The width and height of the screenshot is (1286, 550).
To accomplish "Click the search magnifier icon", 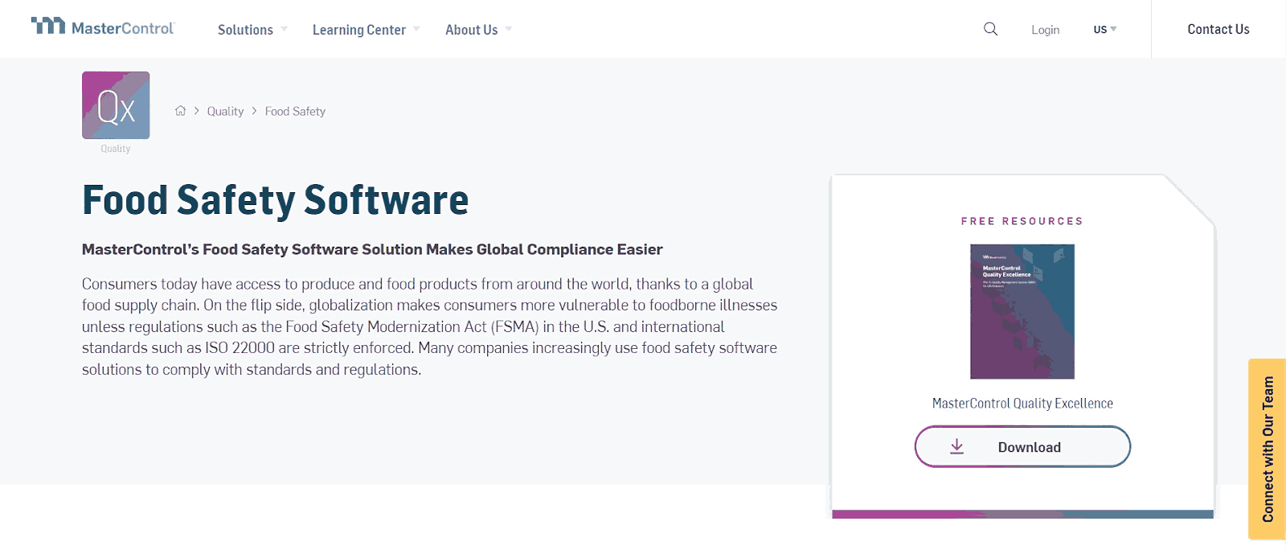I will pos(990,29).
